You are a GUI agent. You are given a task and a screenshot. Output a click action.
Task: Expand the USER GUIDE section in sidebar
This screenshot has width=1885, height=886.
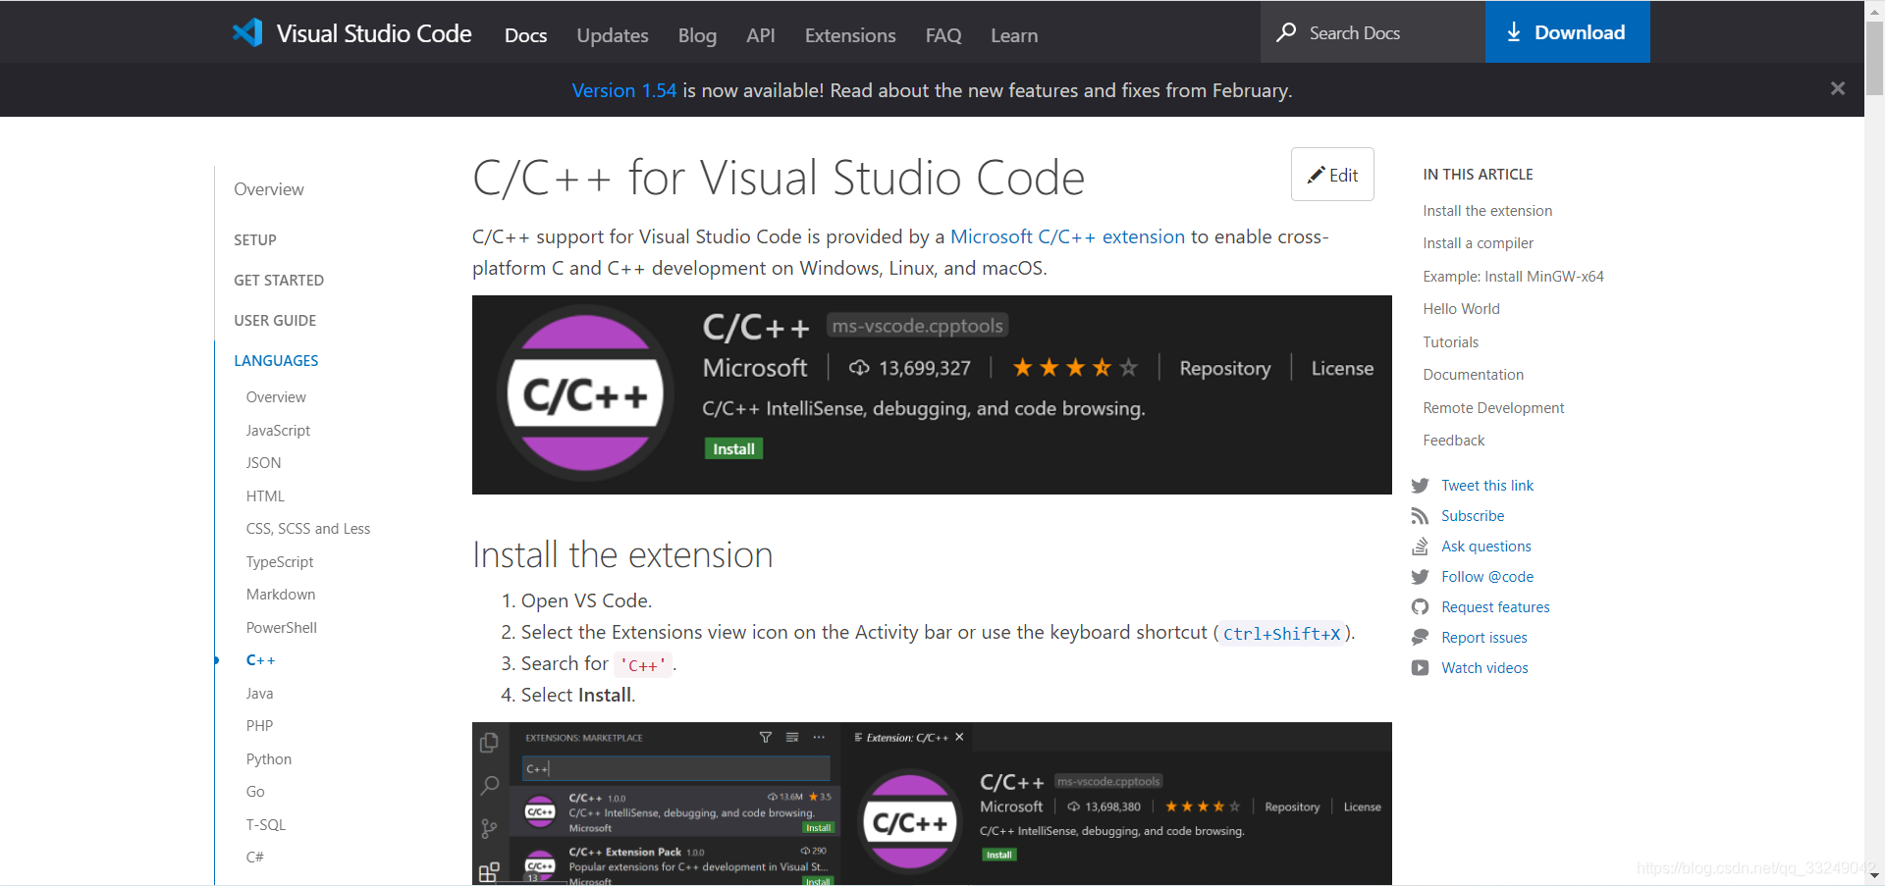(275, 320)
